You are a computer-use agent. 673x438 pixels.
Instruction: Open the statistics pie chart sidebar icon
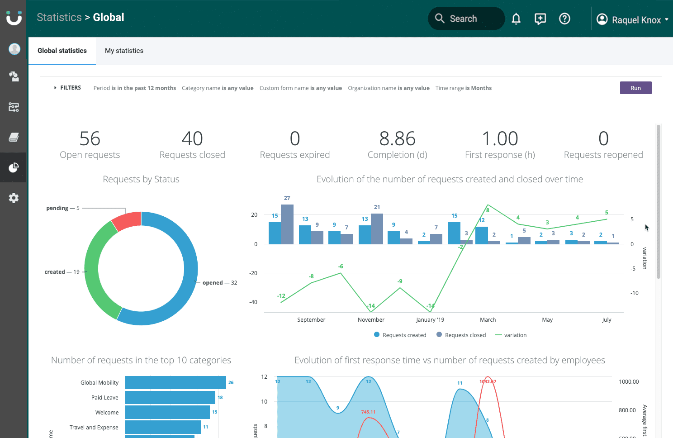tap(14, 167)
